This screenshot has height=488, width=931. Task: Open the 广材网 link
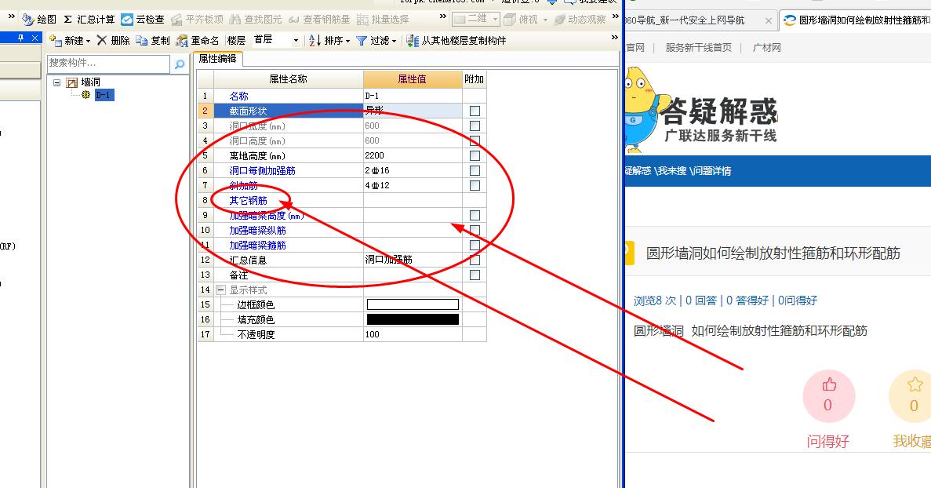(766, 48)
